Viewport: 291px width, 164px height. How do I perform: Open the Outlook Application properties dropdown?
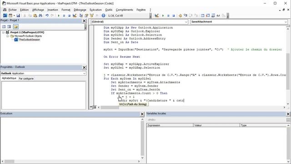click(x=84, y=73)
